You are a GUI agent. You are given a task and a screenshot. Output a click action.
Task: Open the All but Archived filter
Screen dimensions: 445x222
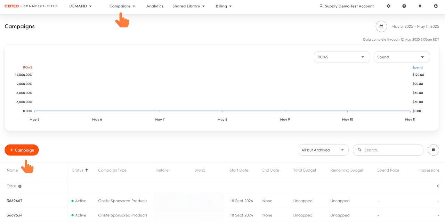point(323,150)
